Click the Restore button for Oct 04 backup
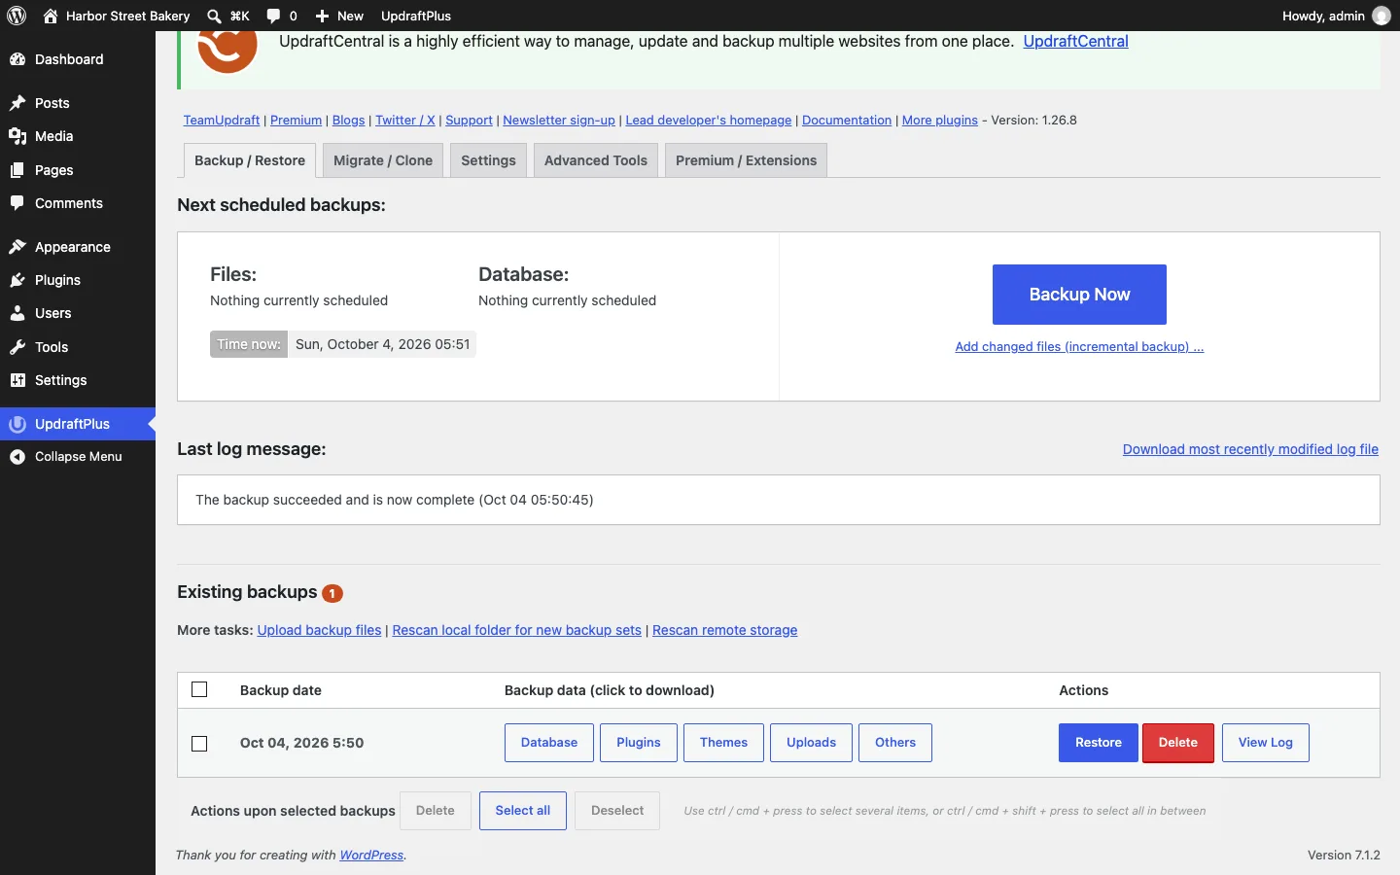The width and height of the screenshot is (1400, 875). coord(1099,743)
